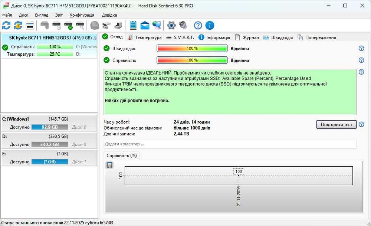Click the 330,2 GB free space bar
The image size is (371, 226).
[x=50, y=144]
